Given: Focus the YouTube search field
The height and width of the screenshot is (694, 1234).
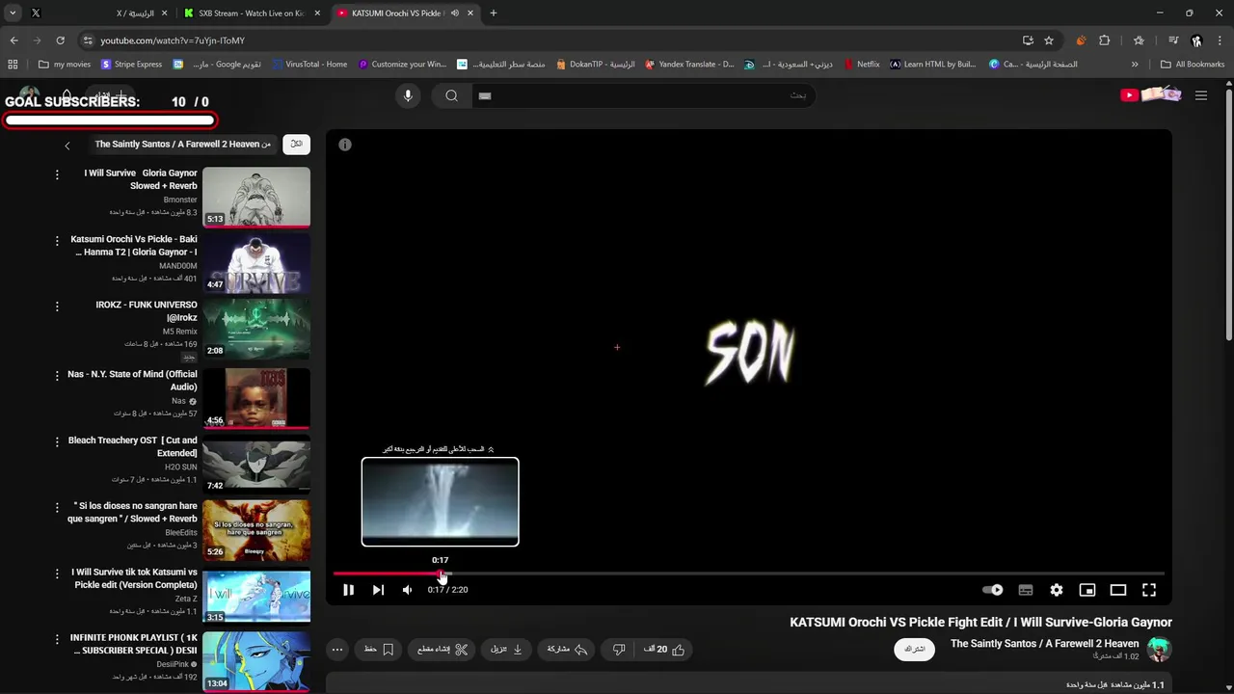Looking at the screenshot, I should point(646,95).
